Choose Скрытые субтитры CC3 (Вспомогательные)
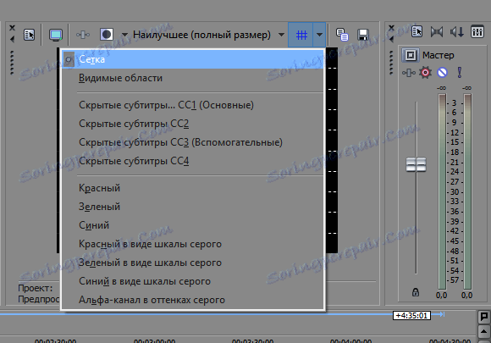The height and width of the screenshot is (343, 491). pos(192,142)
